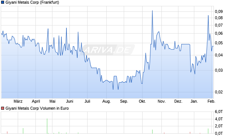Select the 'Nov.' month label on the axis
This screenshot has width=229, height=137.
pyautogui.click(x=161, y=101)
